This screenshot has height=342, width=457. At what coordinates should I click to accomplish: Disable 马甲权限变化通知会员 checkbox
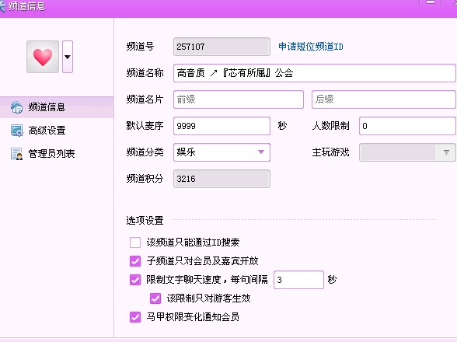135,317
